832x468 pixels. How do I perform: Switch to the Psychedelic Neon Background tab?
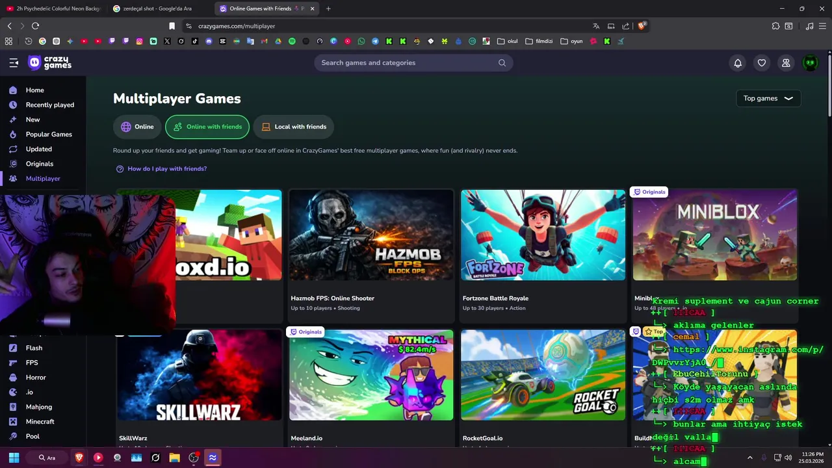(x=54, y=8)
